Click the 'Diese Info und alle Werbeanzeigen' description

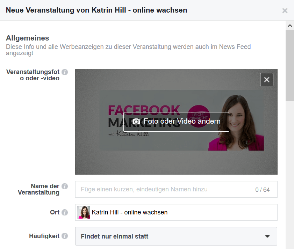(128, 50)
